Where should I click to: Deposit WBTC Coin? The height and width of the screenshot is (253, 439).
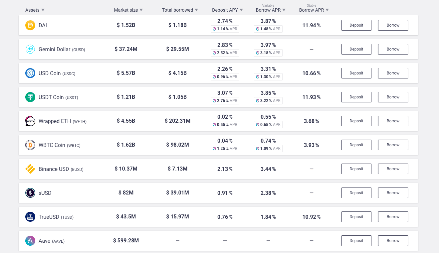[x=356, y=145]
